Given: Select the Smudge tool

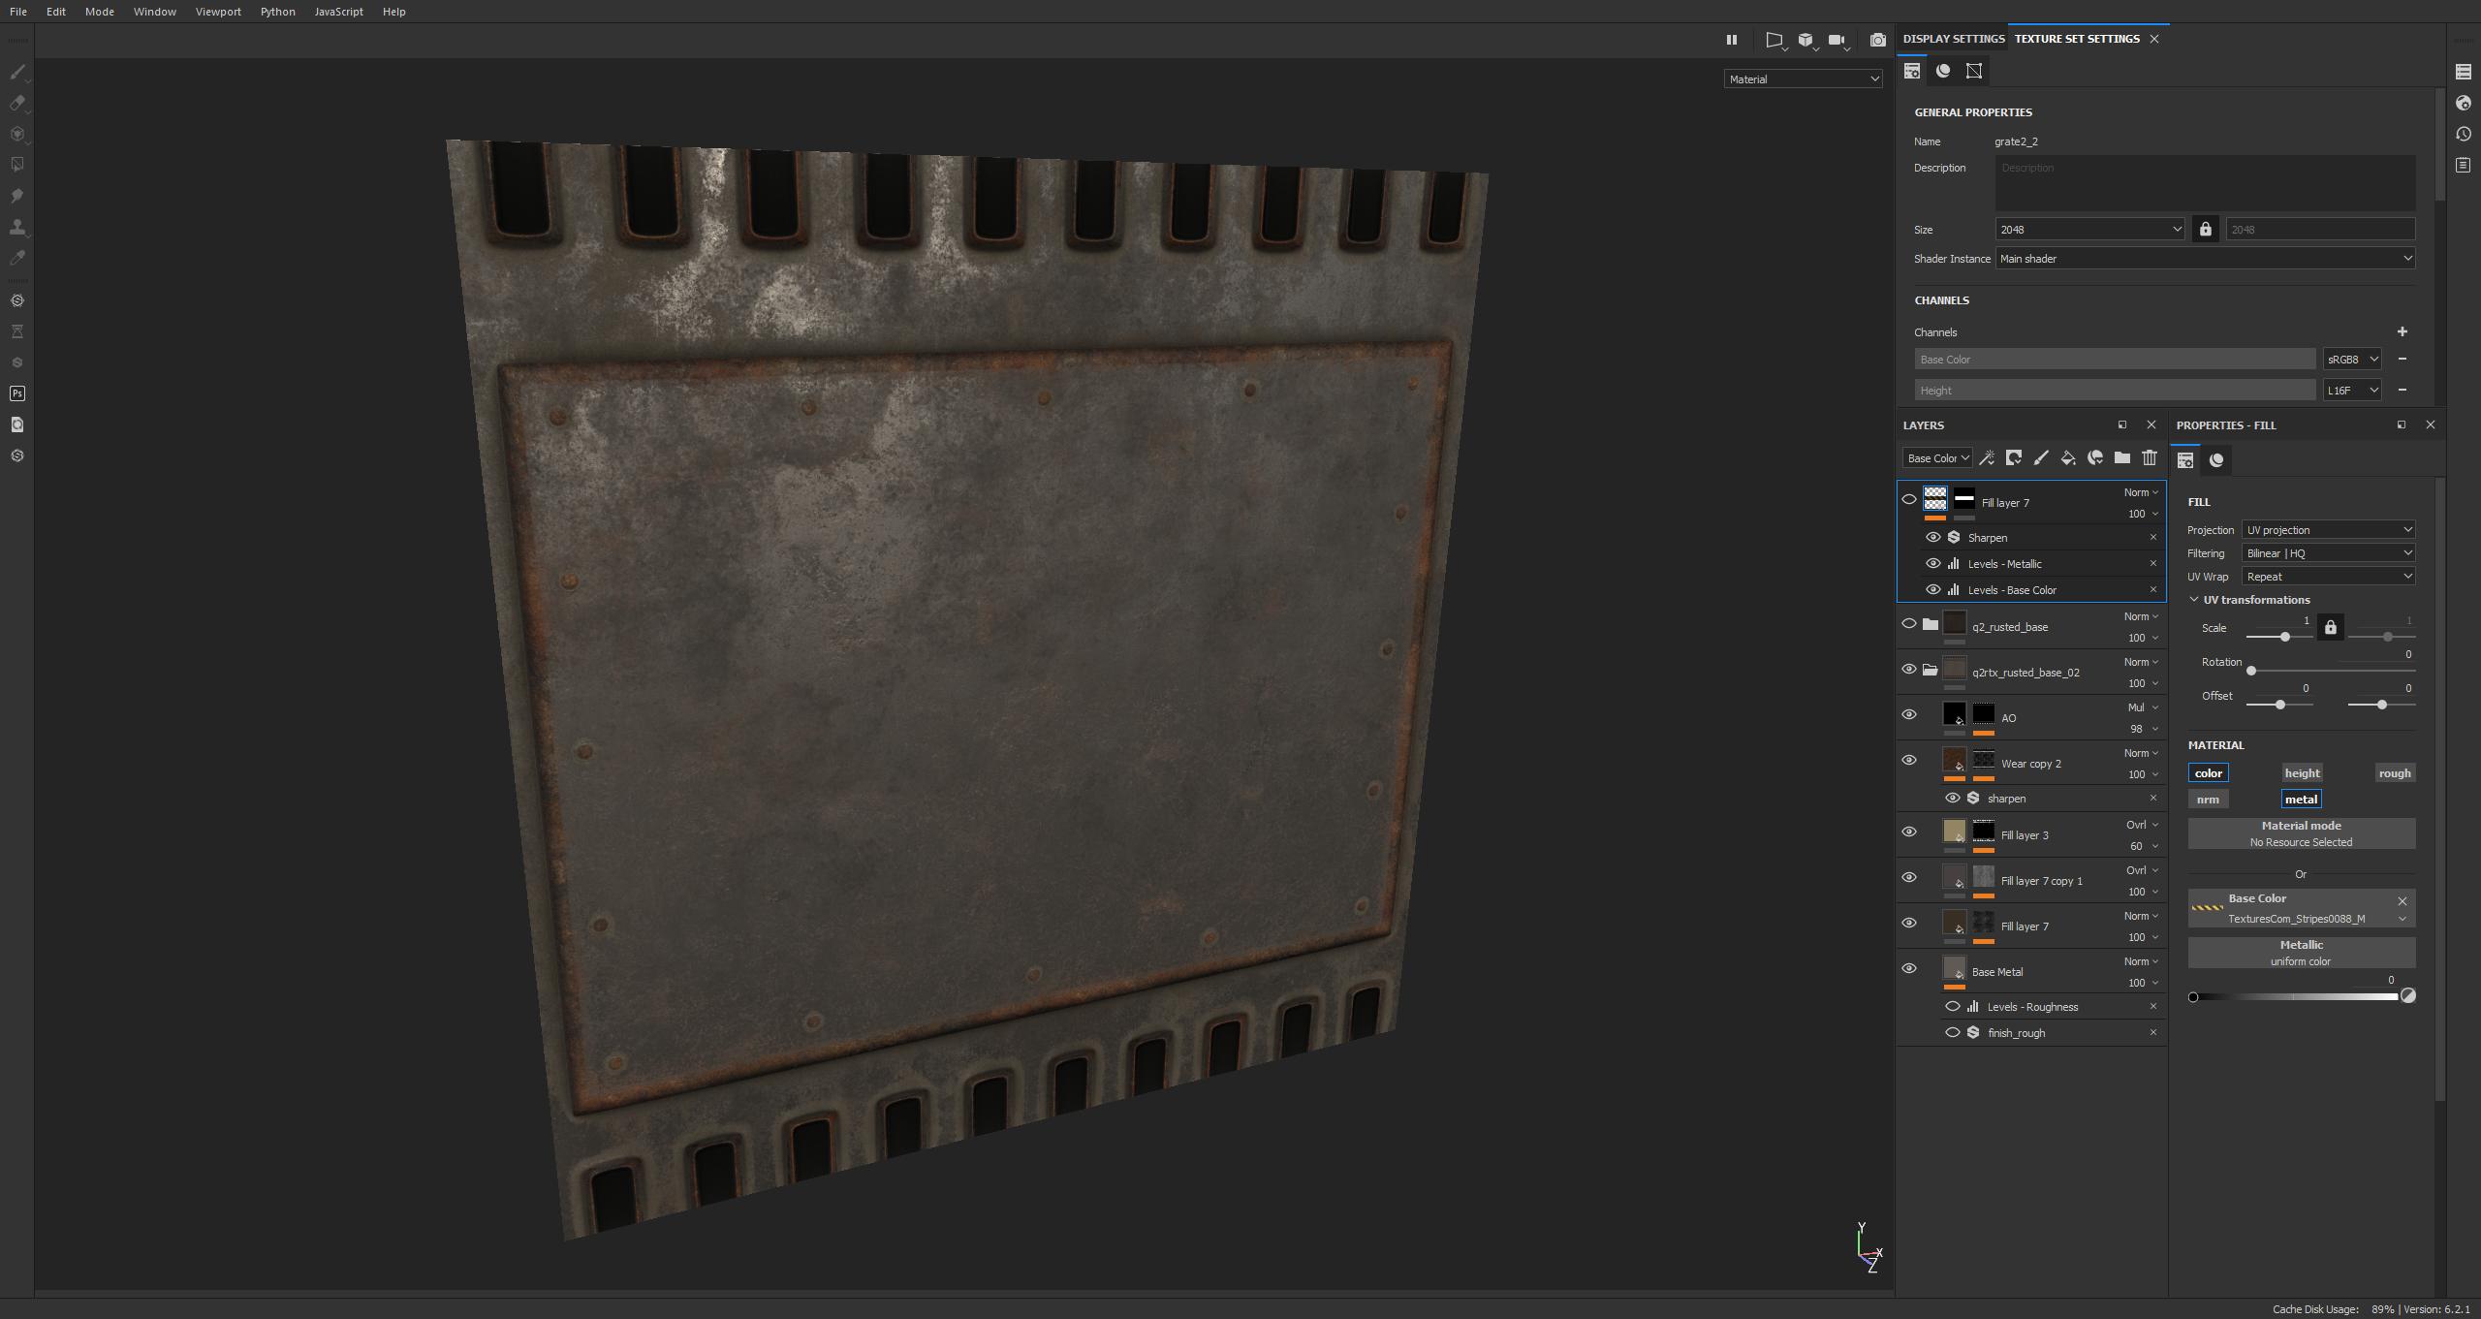Looking at the screenshot, I should tap(17, 196).
